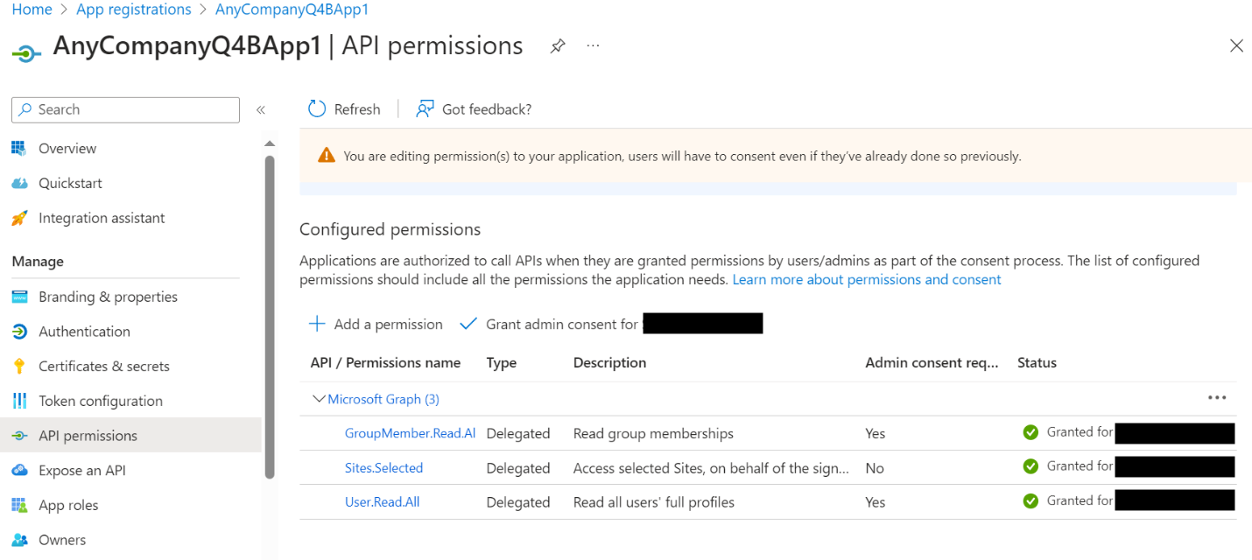Open the Sites.Selected permission details
The width and height of the screenshot is (1252, 560).
coord(383,466)
